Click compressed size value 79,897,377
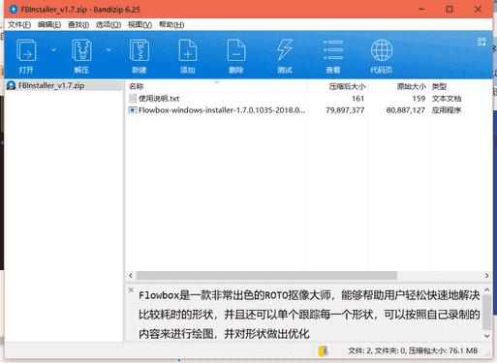The width and height of the screenshot is (497, 363). 345,110
